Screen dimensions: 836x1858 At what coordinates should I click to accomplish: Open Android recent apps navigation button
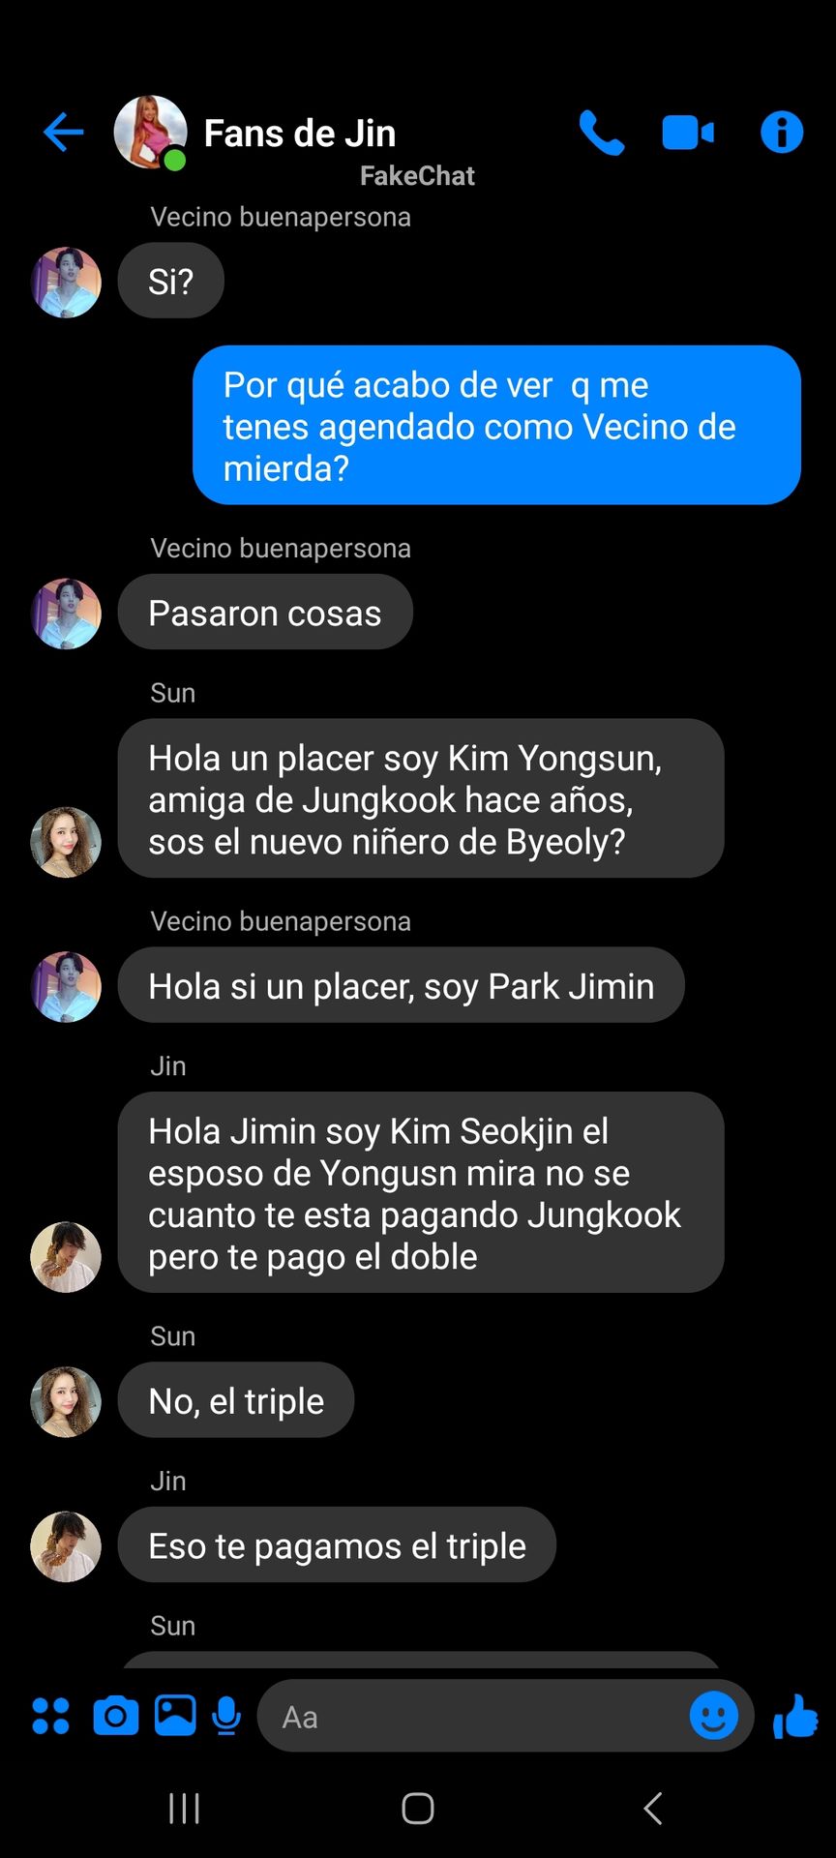coord(184,1808)
